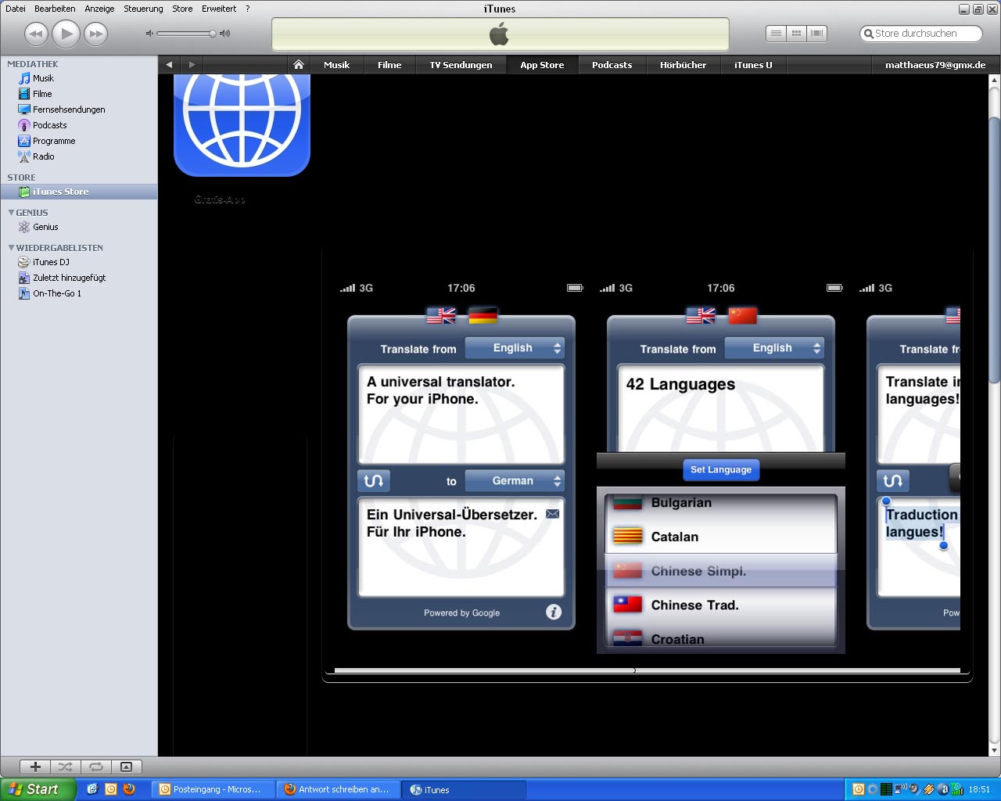This screenshot has width=1001, height=801.
Task: Switch to grid view
Action: pos(796,34)
